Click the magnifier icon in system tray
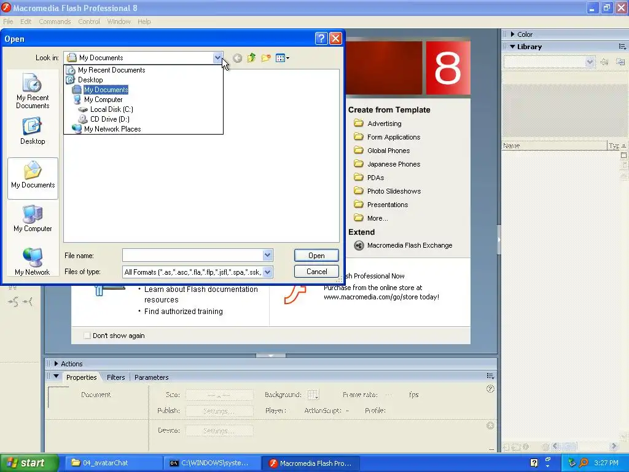 [584, 463]
